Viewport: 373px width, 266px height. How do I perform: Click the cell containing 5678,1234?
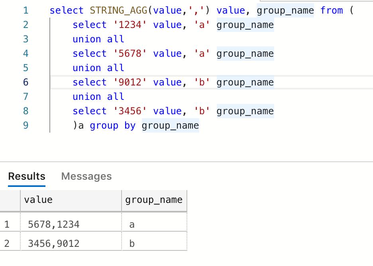pyautogui.click(x=71, y=224)
